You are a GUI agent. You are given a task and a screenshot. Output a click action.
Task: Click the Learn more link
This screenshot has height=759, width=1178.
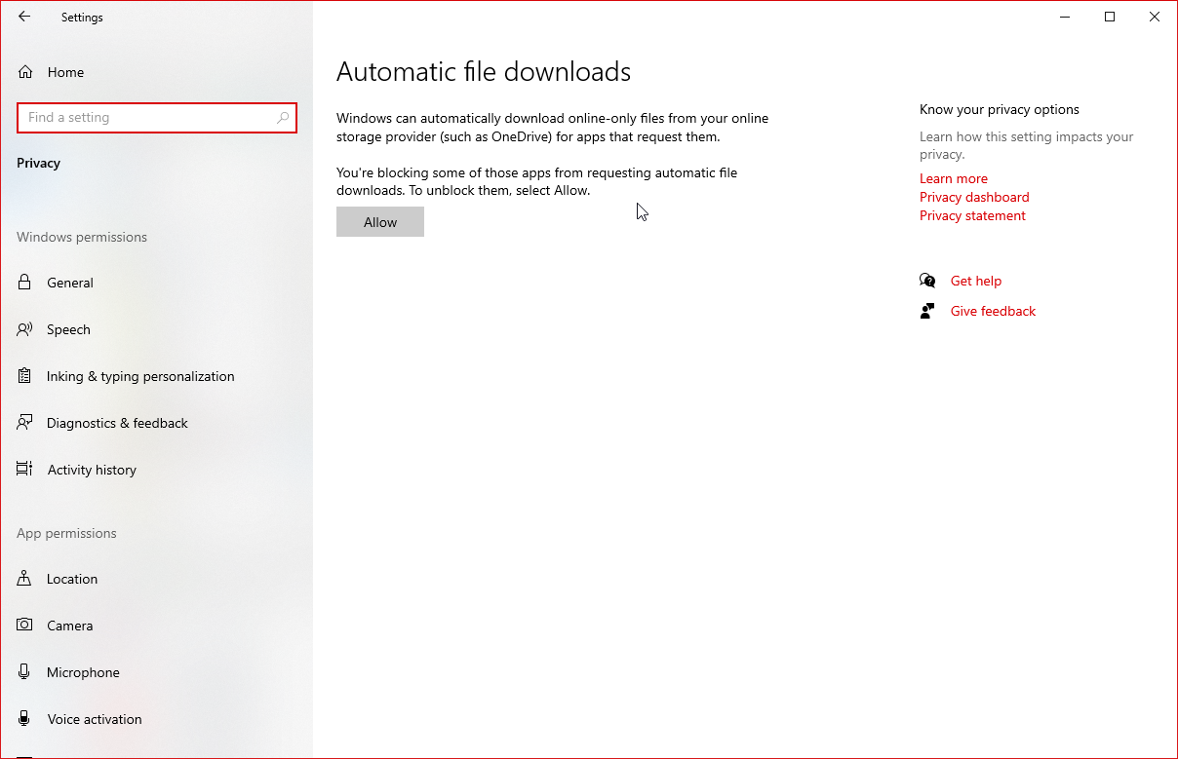953,178
